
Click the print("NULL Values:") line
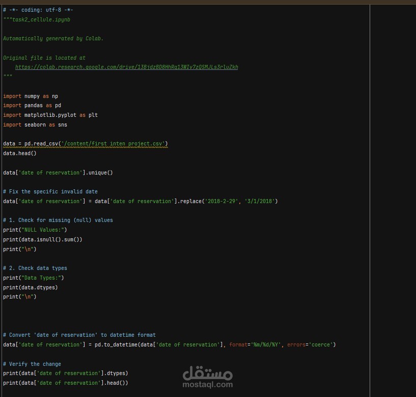click(35, 230)
